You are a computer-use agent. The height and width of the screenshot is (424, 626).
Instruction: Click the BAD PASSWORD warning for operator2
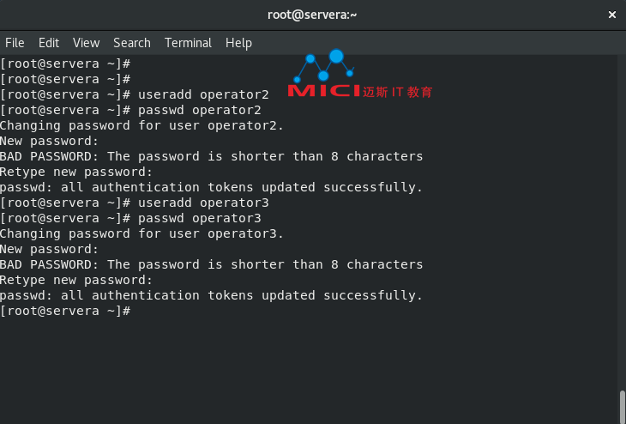coord(211,156)
